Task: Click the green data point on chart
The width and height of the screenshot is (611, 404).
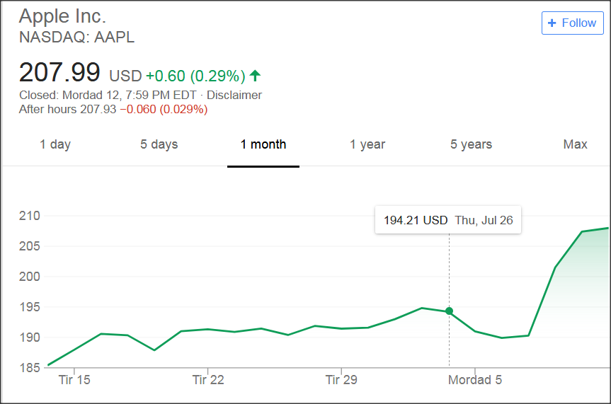Action: [x=449, y=311]
